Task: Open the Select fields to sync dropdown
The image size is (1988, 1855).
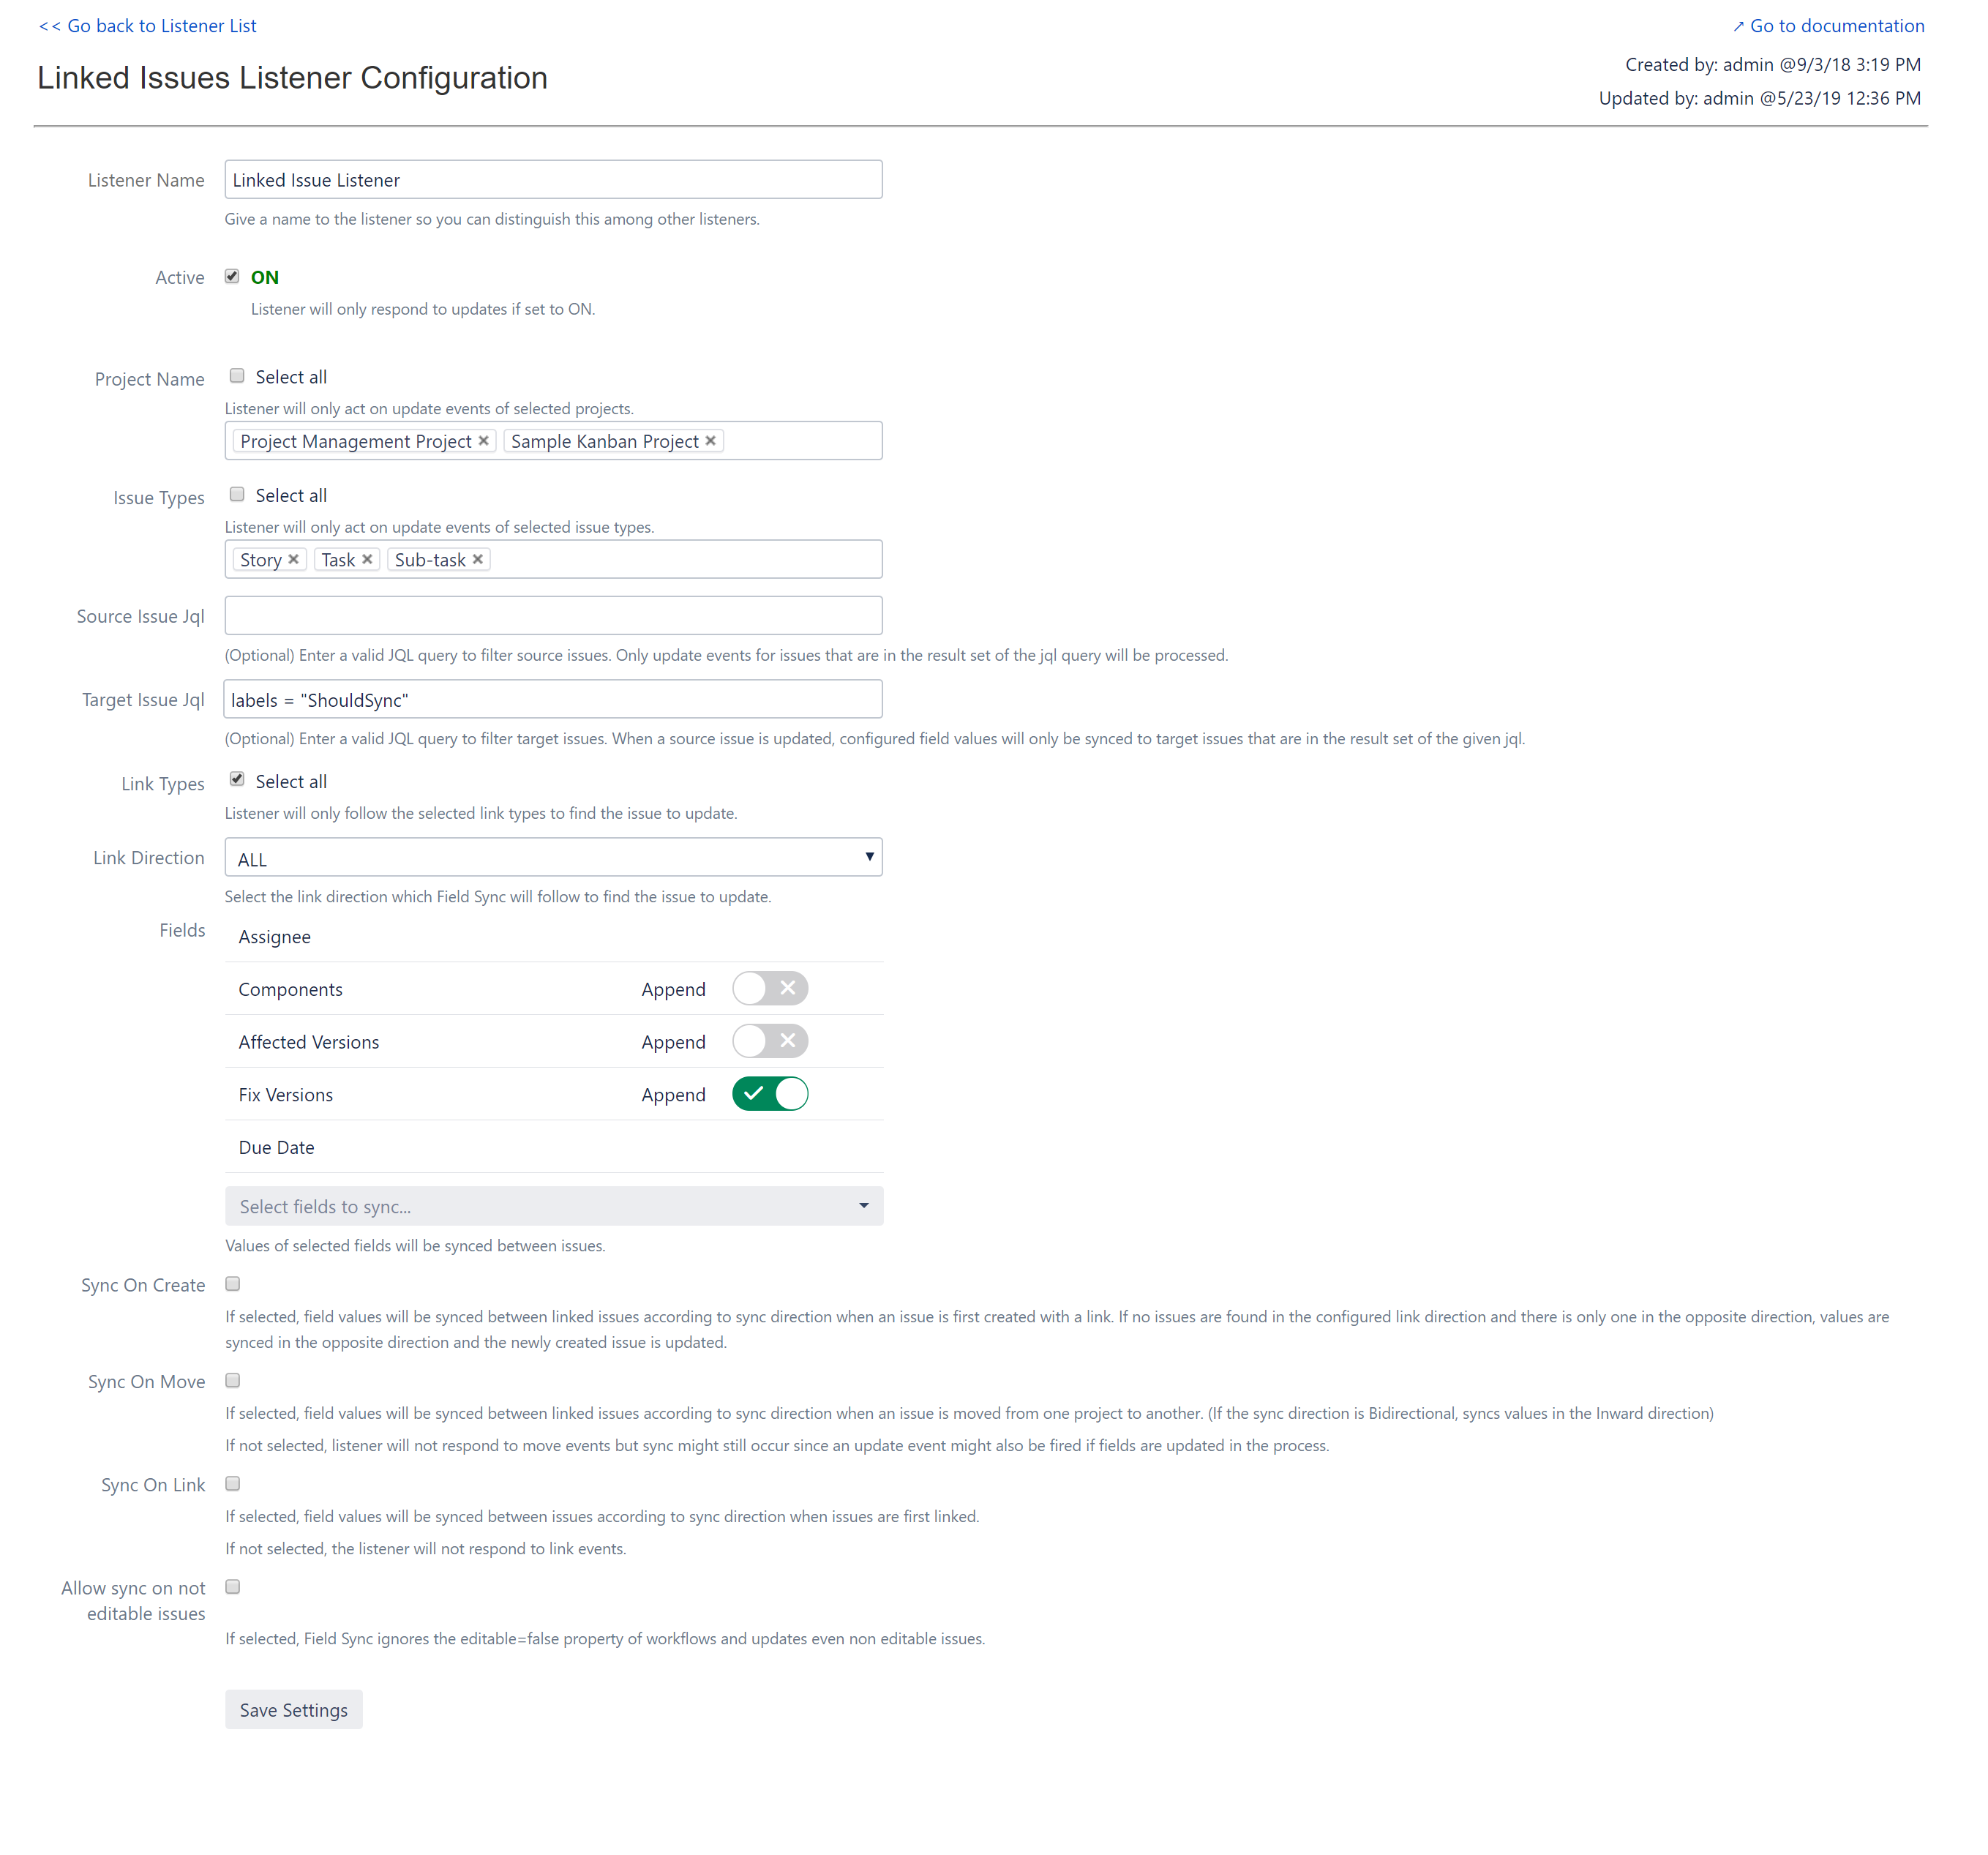Action: click(x=553, y=1206)
